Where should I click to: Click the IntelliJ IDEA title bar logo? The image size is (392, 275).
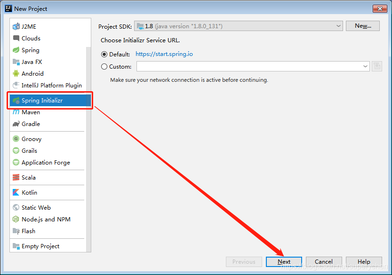8,8
